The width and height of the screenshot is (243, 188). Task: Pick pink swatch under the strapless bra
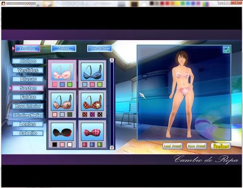(62, 144)
